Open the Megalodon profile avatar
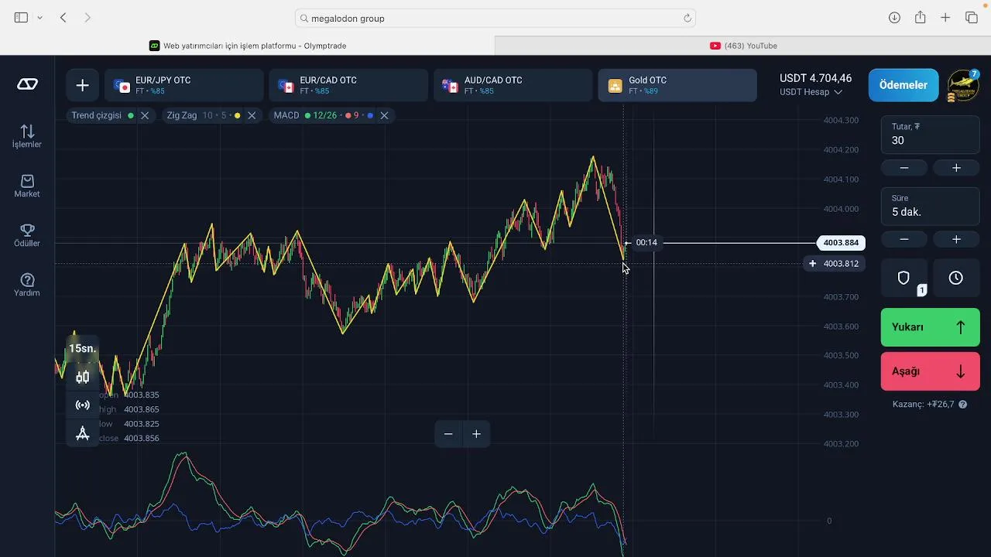Screen dimensions: 991x557 [x=962, y=85]
